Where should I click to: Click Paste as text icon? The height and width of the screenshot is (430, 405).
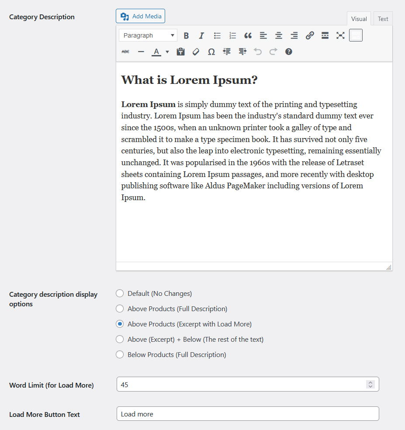click(x=180, y=52)
